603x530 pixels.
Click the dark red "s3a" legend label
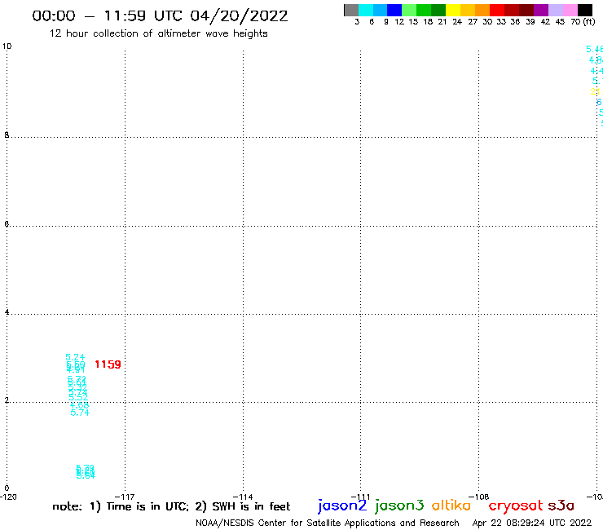561,506
